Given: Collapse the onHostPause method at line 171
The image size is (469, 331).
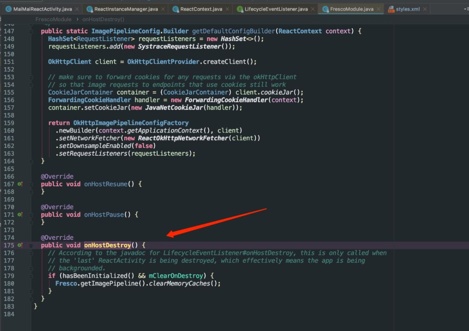Looking at the screenshot, I should pos(31,214).
